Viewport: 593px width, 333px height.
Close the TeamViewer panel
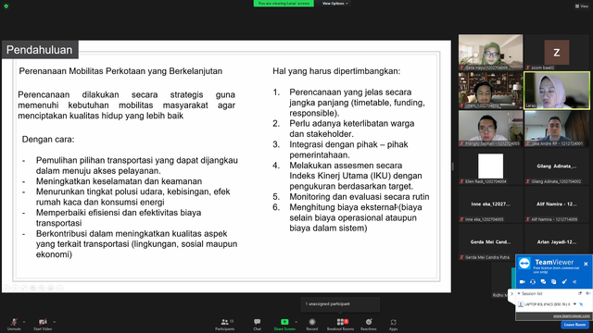(x=586, y=264)
